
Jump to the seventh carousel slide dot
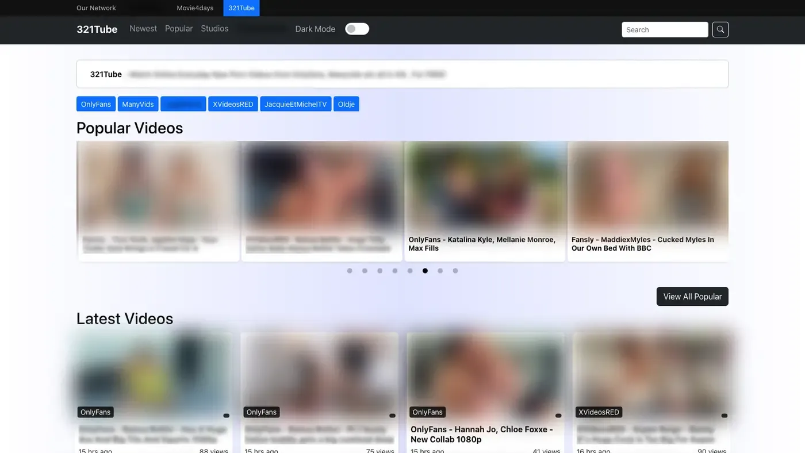pos(440,271)
